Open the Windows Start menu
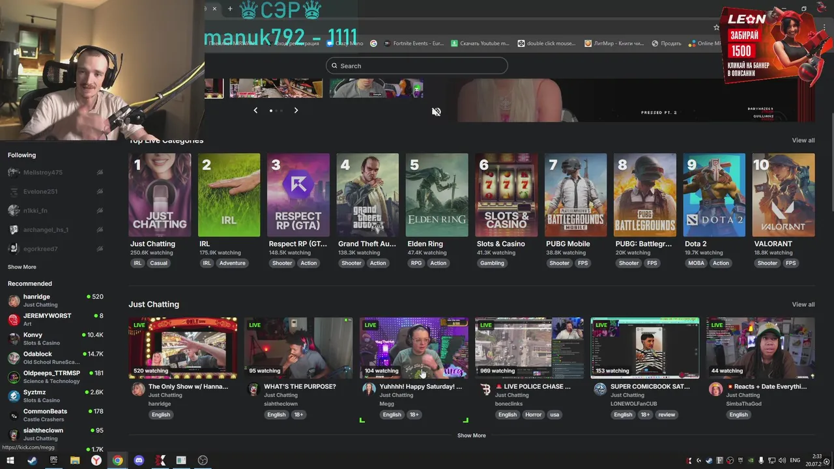Viewport: 834px width, 469px height. (10, 461)
